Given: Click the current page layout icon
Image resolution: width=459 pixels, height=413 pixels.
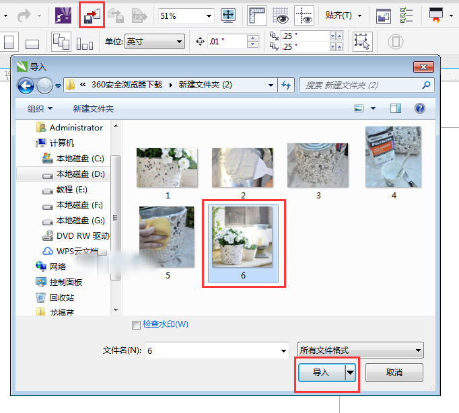Looking at the screenshot, I should 85,43.
